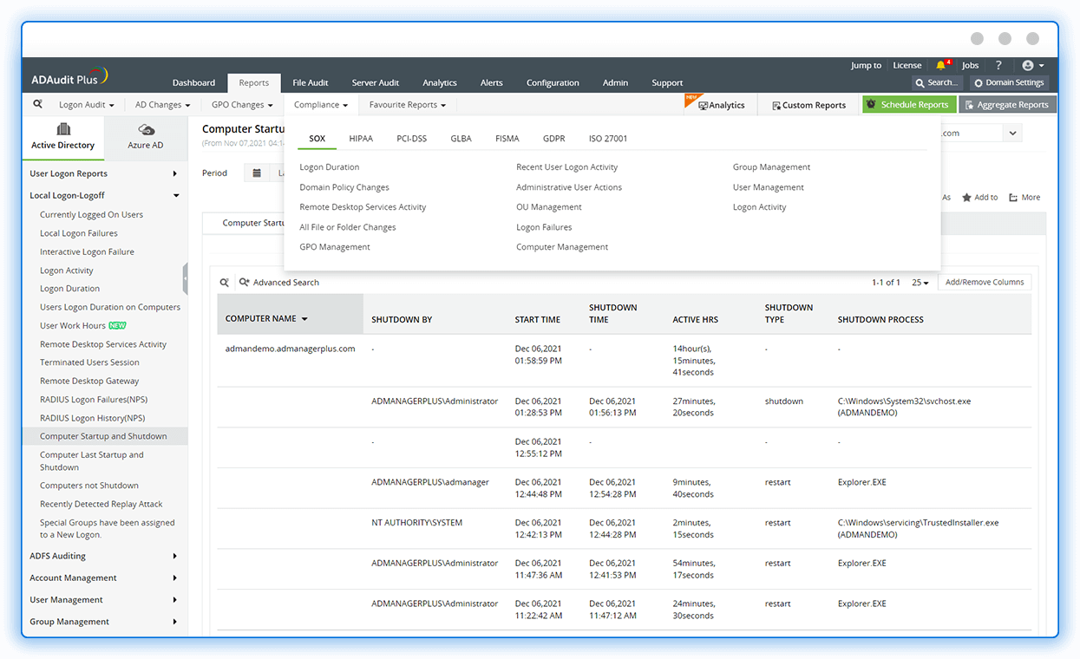Click the Schedule Reports button
The width and height of the screenshot is (1080, 659).
click(909, 104)
